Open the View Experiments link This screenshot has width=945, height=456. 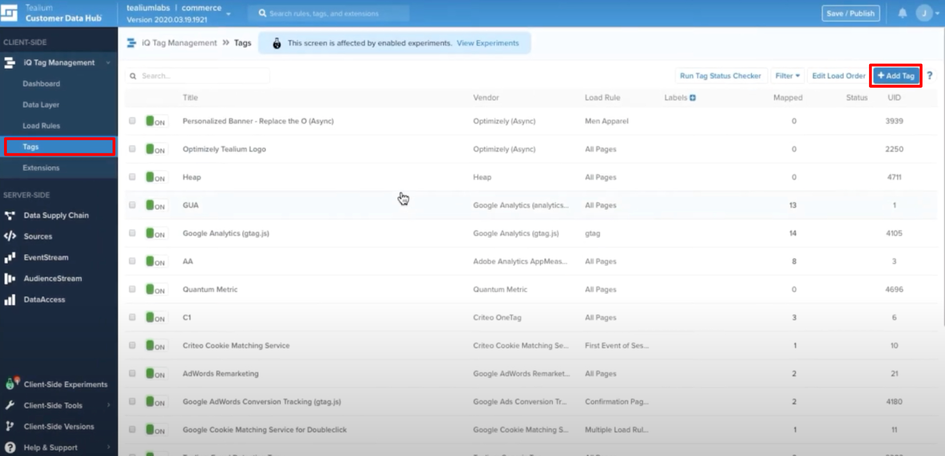point(488,43)
